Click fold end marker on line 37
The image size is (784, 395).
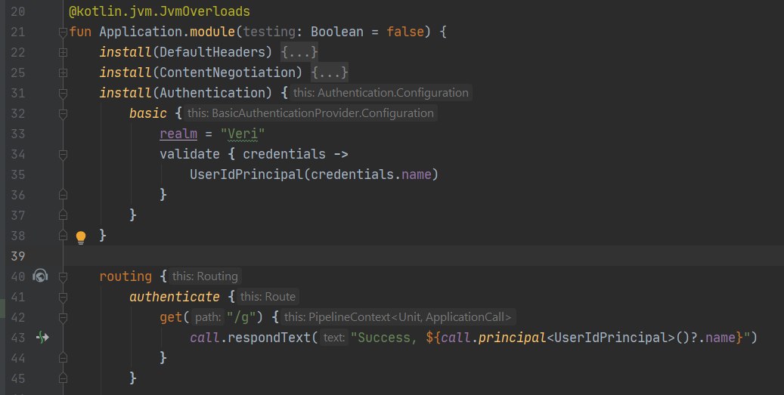(x=63, y=214)
